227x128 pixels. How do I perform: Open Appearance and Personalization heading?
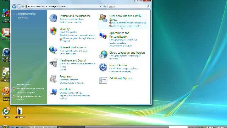point(119,35)
